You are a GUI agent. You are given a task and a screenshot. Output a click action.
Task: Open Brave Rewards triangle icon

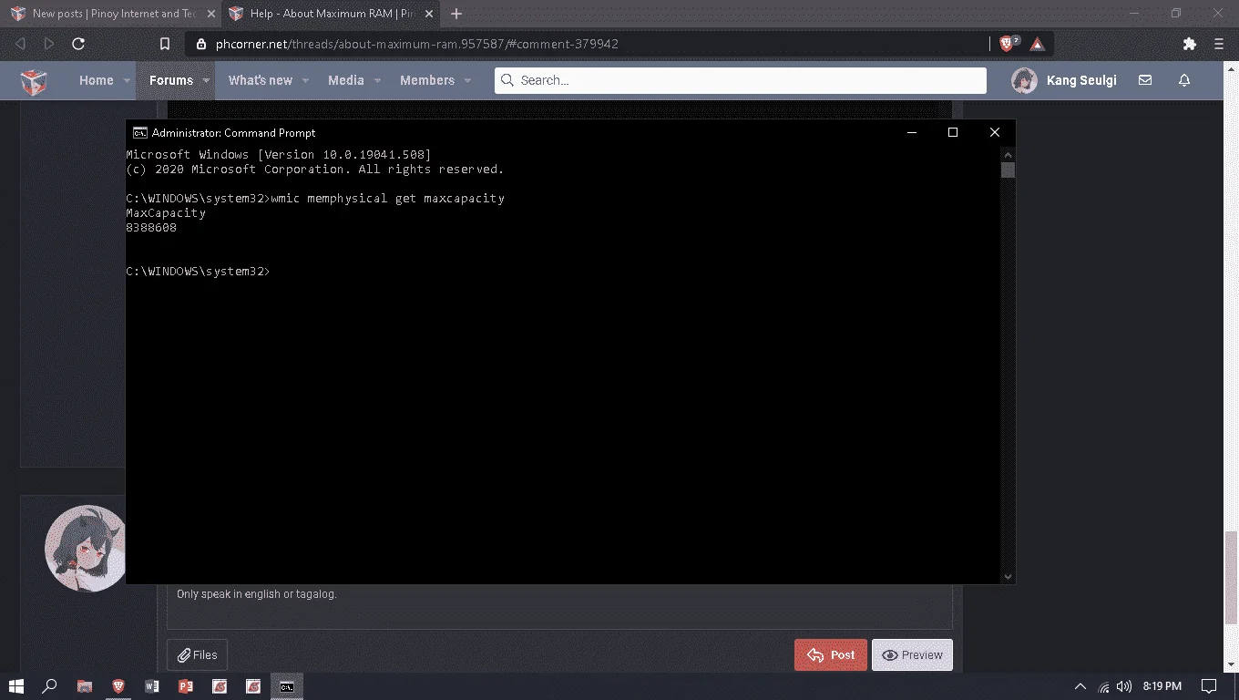click(1037, 44)
